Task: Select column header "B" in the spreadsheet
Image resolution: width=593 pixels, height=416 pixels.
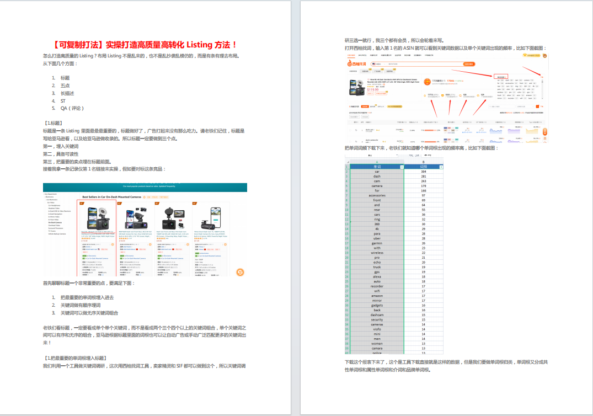Action: pos(424,162)
